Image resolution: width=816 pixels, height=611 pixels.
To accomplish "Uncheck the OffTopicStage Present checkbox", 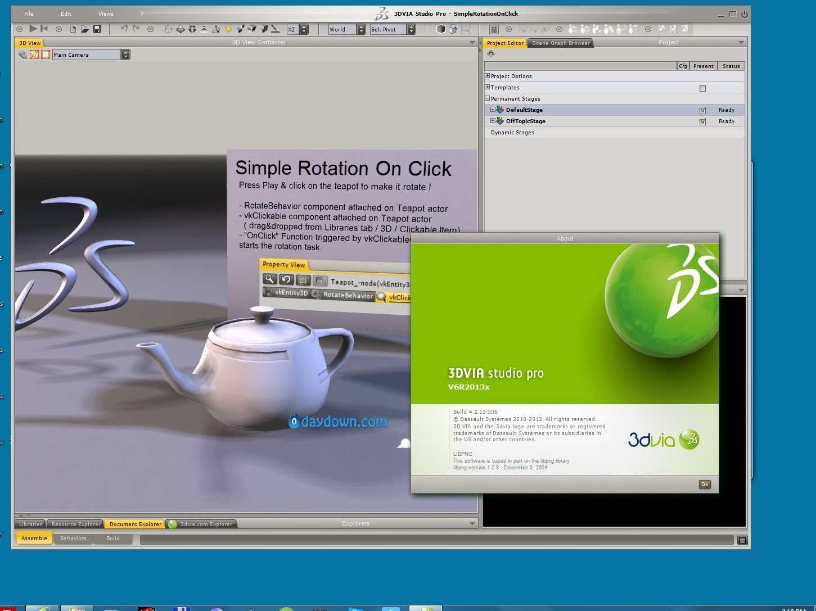I will point(702,122).
